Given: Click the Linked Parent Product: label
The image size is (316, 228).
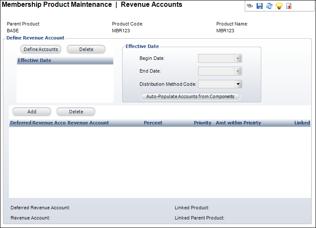Looking at the screenshot, I should pos(199,218).
